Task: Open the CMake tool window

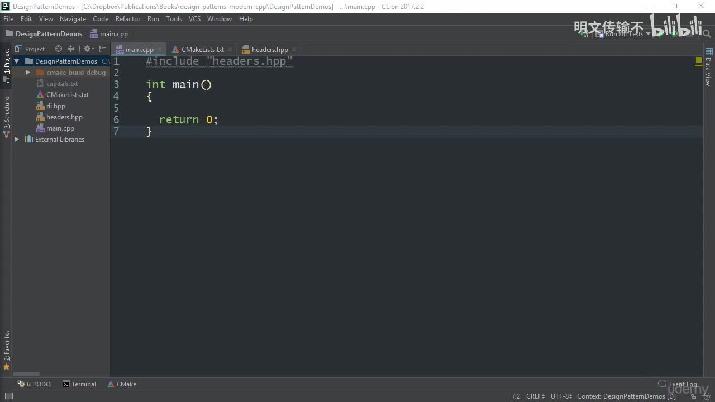Action: pyautogui.click(x=122, y=384)
